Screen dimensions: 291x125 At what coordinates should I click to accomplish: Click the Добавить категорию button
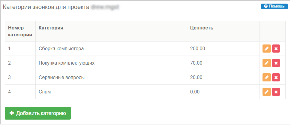38,113
